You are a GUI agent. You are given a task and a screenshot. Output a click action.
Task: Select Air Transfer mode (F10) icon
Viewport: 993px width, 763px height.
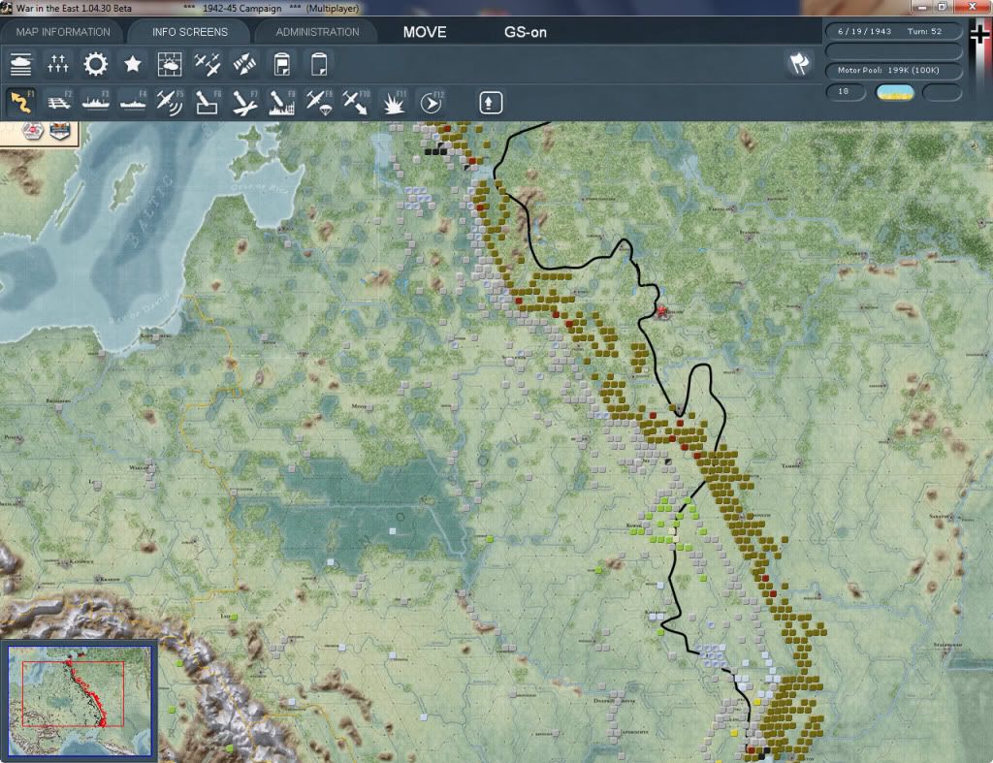[356, 102]
